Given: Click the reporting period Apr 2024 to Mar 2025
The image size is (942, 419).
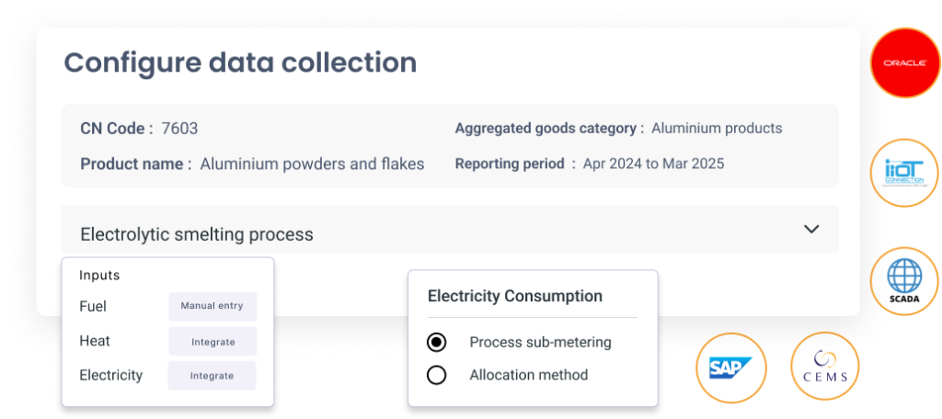Looking at the screenshot, I should (x=653, y=164).
